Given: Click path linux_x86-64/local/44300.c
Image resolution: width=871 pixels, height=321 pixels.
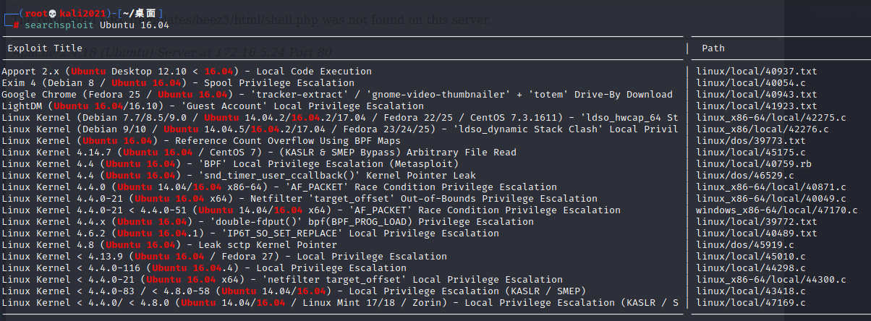Looking at the screenshot, I should 771,280.
